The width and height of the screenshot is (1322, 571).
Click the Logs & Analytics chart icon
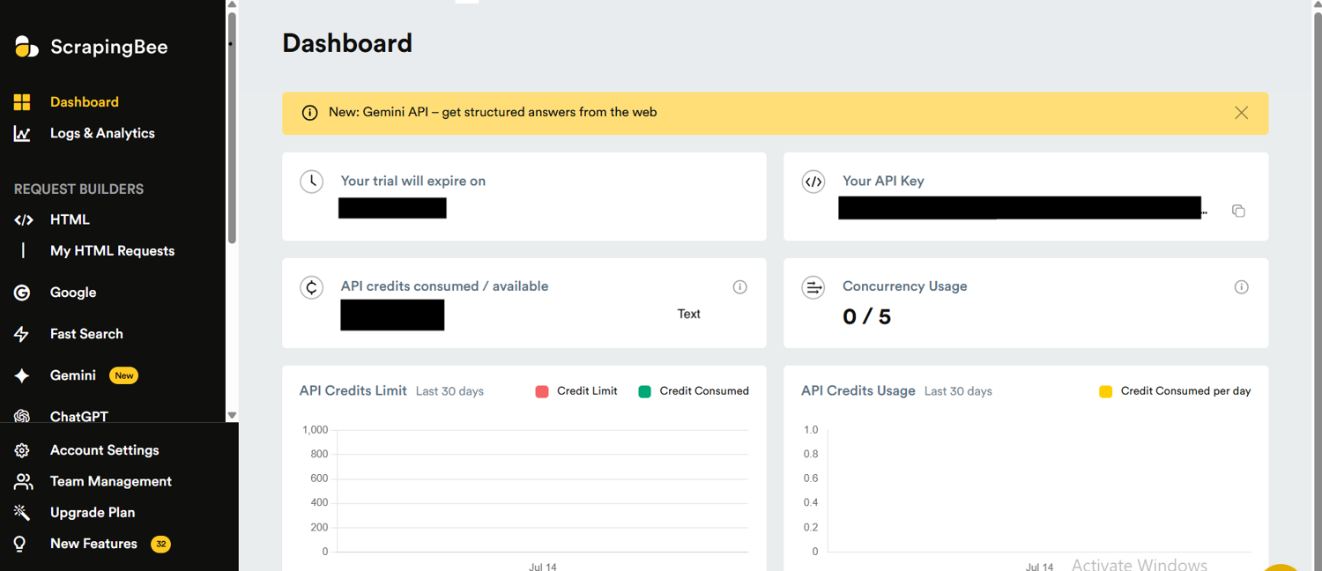[22, 134]
